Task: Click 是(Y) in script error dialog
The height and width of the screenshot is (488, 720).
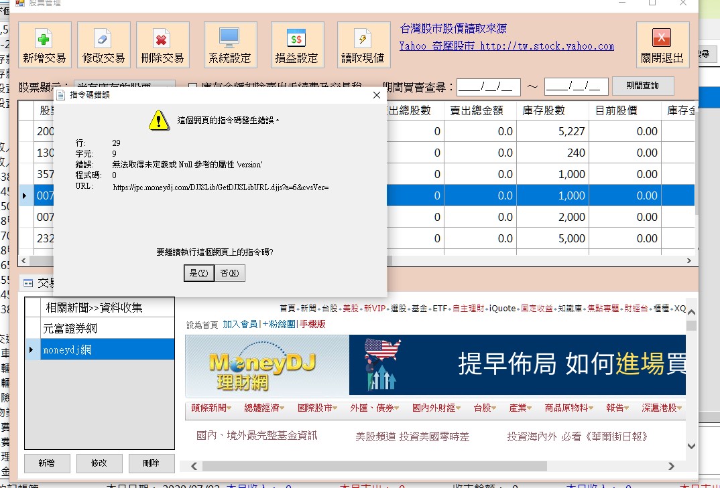Action: pyautogui.click(x=199, y=273)
